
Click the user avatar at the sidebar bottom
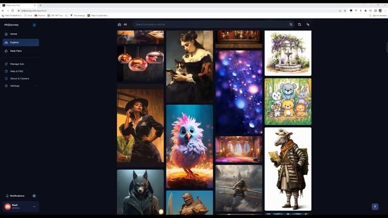tap(8, 206)
